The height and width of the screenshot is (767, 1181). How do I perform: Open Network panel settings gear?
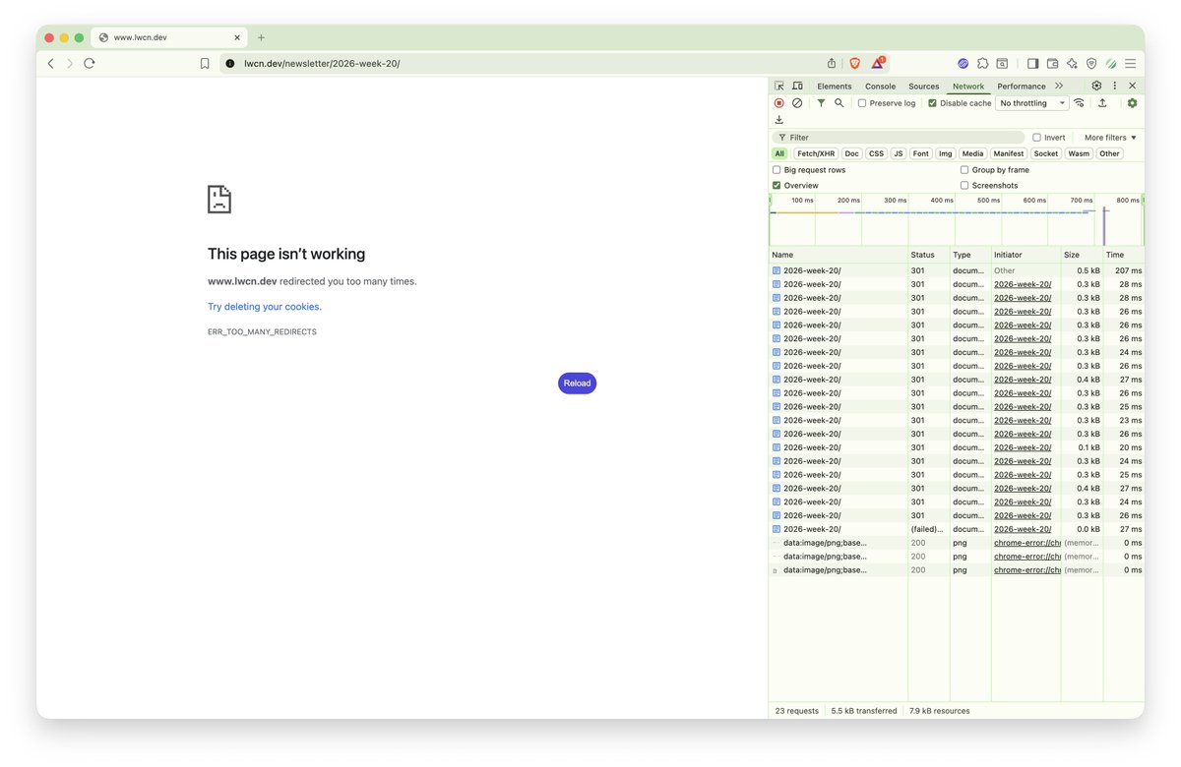pos(1132,103)
